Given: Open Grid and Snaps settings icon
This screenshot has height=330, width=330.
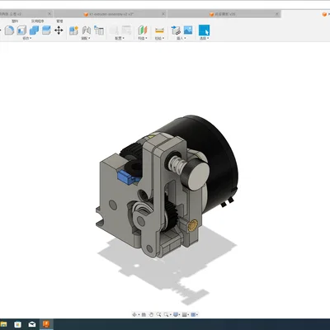Looking at the screenshot, I should (x=185, y=314).
